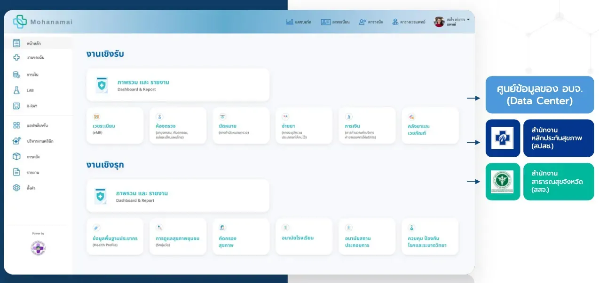
Task: Click the ศูนย์ข้อมูลของ อบจ. Data Center box
Action: click(540, 94)
